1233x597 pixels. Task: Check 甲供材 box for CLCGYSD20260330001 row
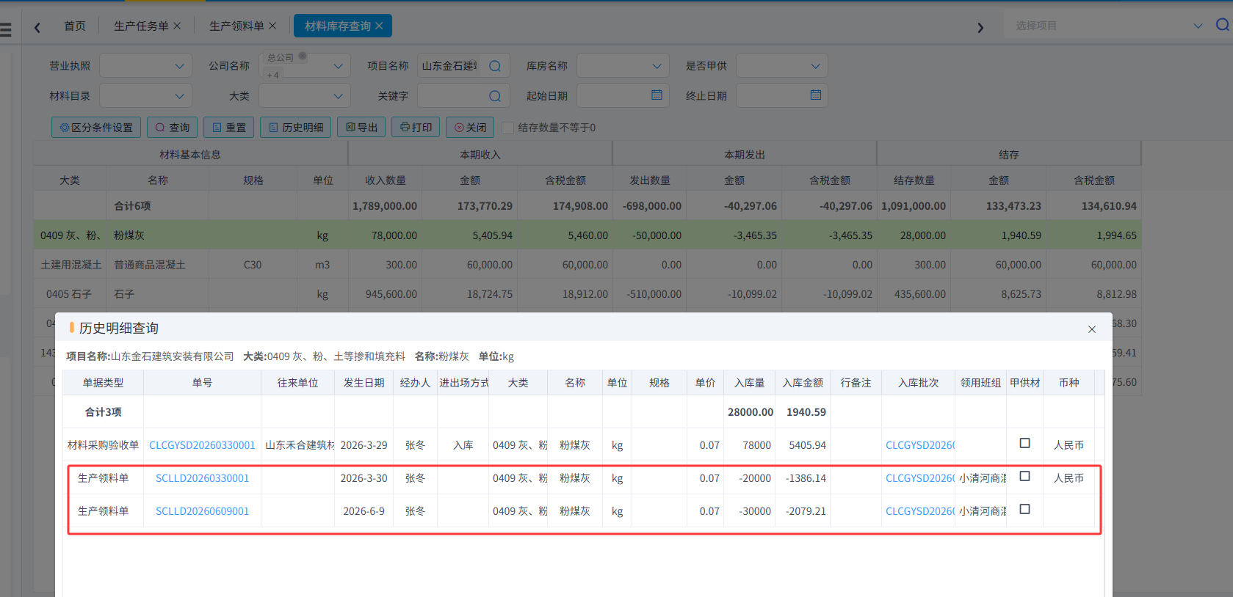[x=1025, y=443]
